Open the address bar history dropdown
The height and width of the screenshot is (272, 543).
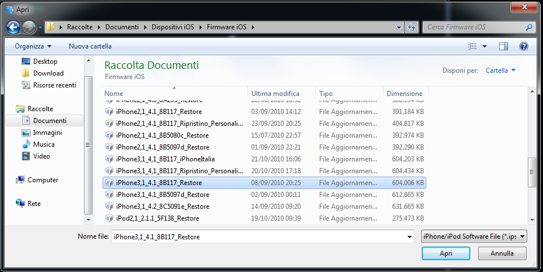click(399, 28)
